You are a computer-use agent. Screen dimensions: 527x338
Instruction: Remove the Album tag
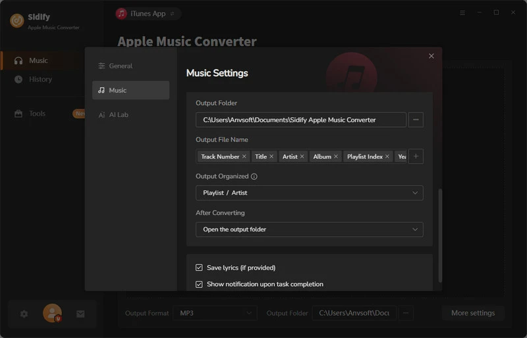pos(336,157)
